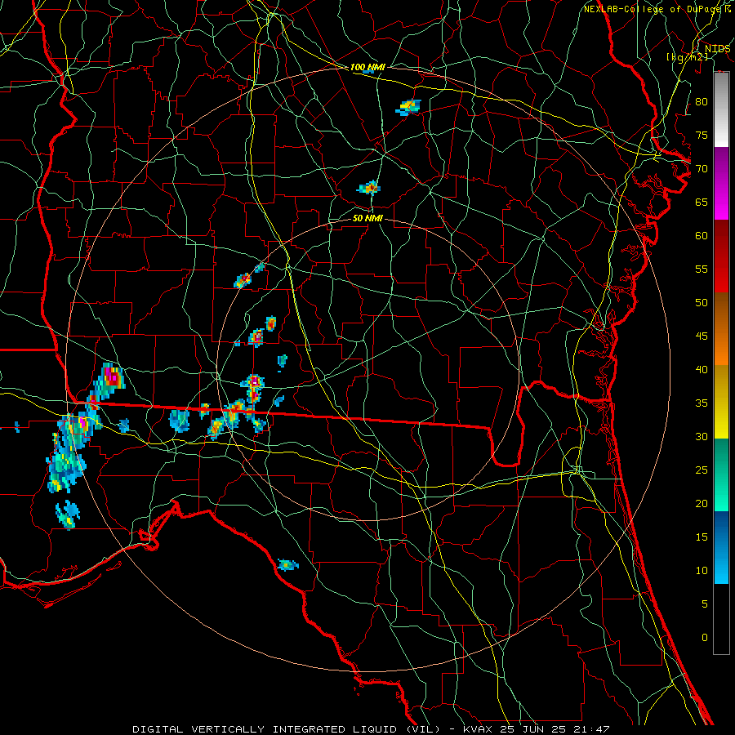The height and width of the screenshot is (735, 735).
Task: Pick the blue segment of the color bar
Action: click(721, 547)
